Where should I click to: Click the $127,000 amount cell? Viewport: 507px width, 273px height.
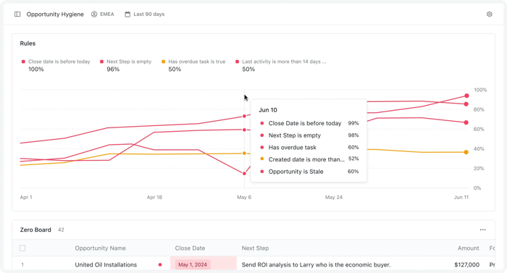pos(466,264)
